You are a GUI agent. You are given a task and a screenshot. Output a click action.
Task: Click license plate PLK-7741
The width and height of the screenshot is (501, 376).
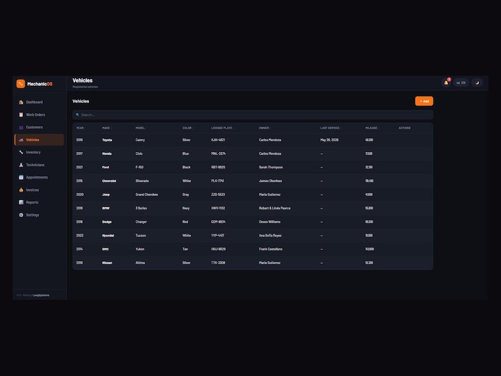tap(218, 181)
